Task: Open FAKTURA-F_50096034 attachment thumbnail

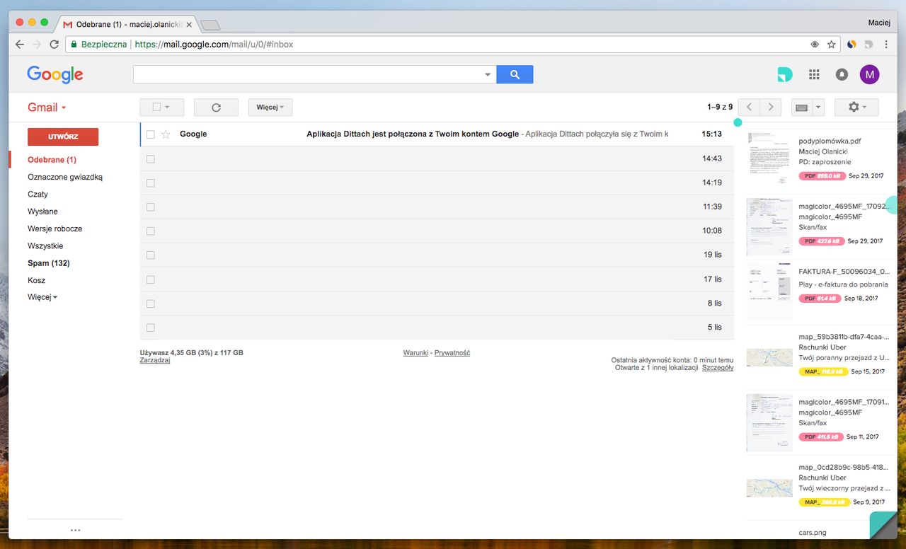Action: 769,291
